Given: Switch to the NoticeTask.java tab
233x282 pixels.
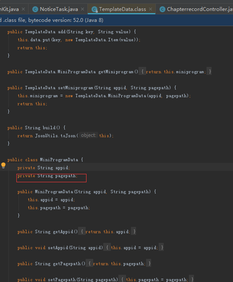Looking at the screenshot, I should [x=59, y=9].
